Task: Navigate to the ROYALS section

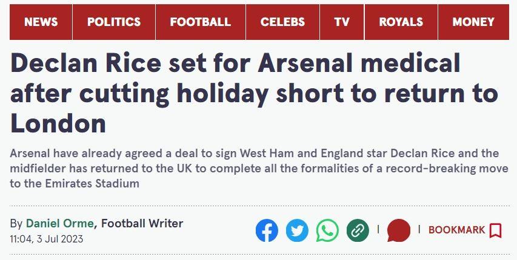Action: 401,22
